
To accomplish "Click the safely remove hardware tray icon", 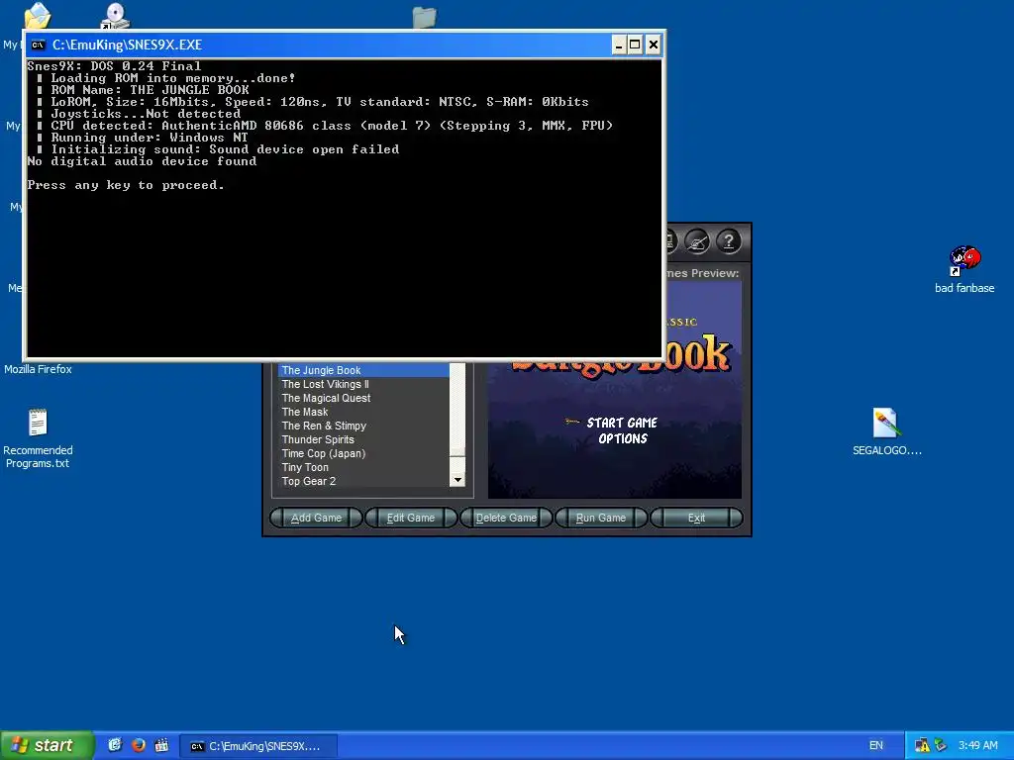I will click(941, 745).
